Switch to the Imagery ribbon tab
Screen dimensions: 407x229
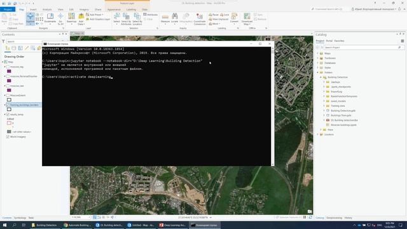pyautogui.click(x=84, y=10)
